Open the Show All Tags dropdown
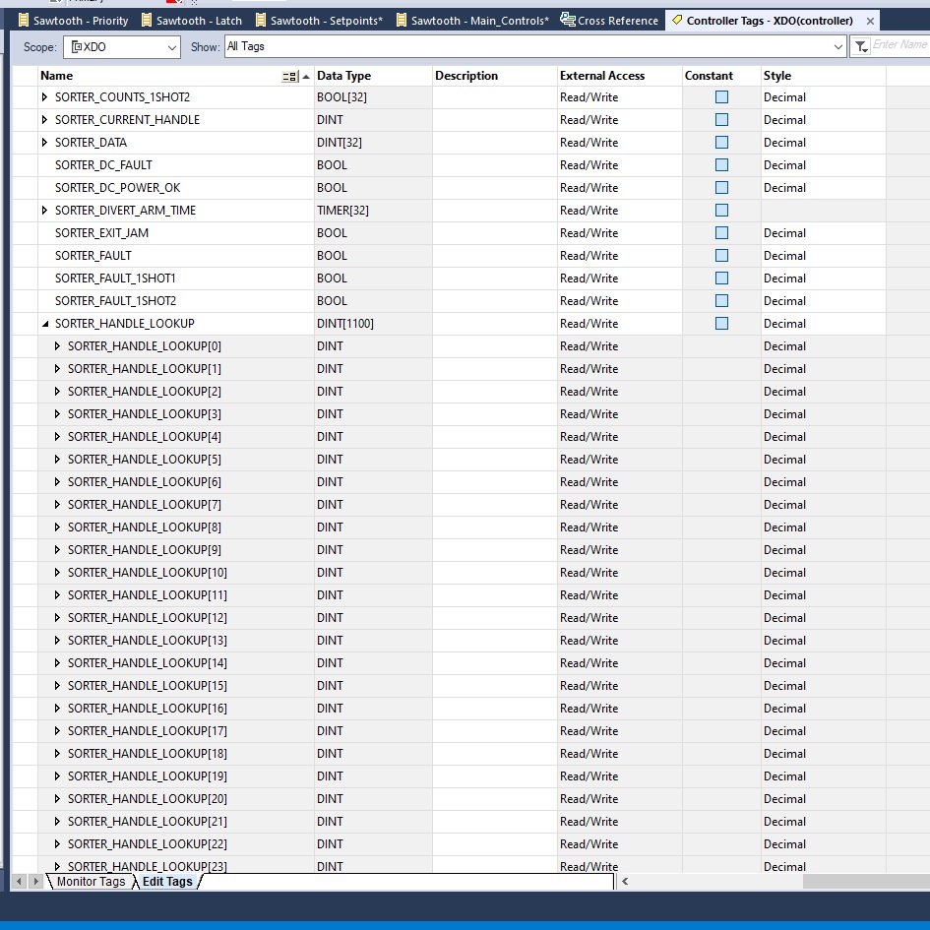Viewport: 930px width, 930px height. point(838,46)
